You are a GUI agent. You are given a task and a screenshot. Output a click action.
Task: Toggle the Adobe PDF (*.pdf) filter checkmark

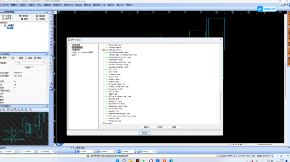pyautogui.click(x=106, y=59)
